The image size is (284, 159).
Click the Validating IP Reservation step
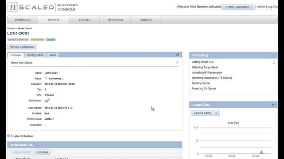click(x=207, y=72)
